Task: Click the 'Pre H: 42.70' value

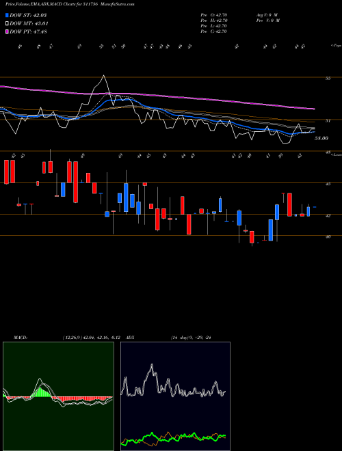Action: coord(214,20)
